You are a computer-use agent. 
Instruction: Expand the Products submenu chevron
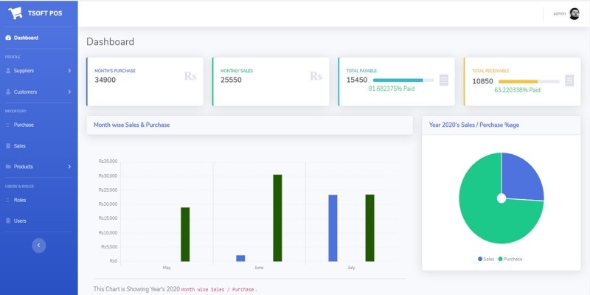69,167
